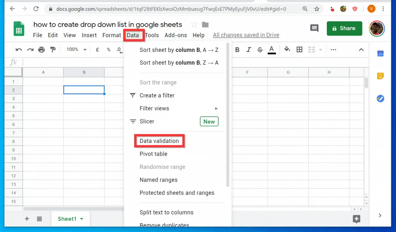This screenshot has width=396, height=232.
Task: Click the Share button
Action: 344,28
